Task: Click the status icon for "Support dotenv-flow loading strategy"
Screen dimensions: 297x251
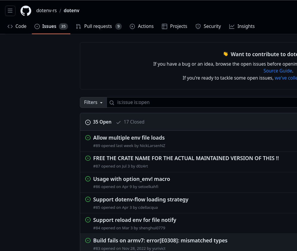Action: tap(88, 199)
